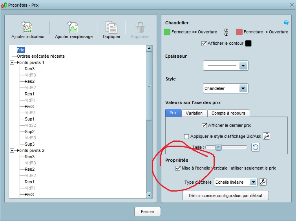Select Points pivots 1 label
The width and height of the screenshot is (296, 221).
30,62
